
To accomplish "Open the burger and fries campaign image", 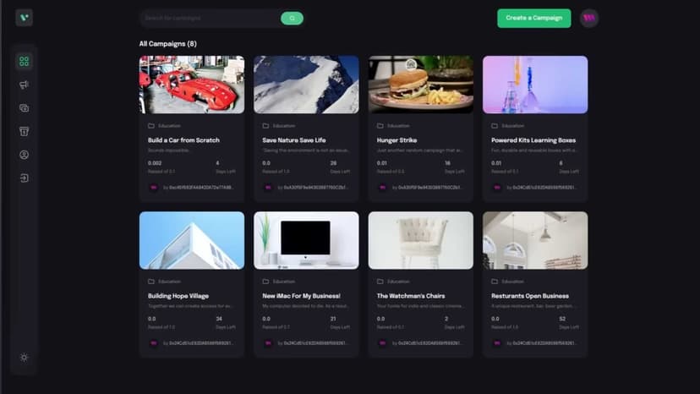I will tap(420, 85).
